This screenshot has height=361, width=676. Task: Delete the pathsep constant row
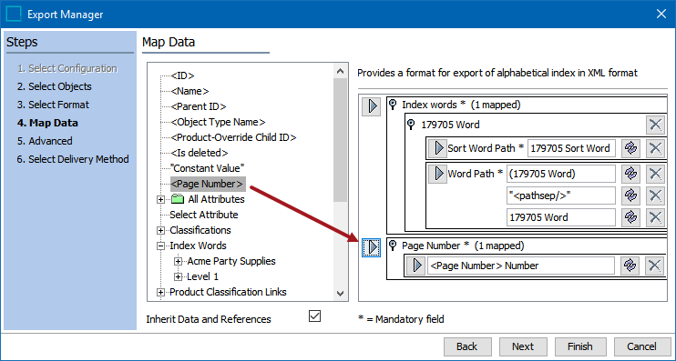[655, 196]
